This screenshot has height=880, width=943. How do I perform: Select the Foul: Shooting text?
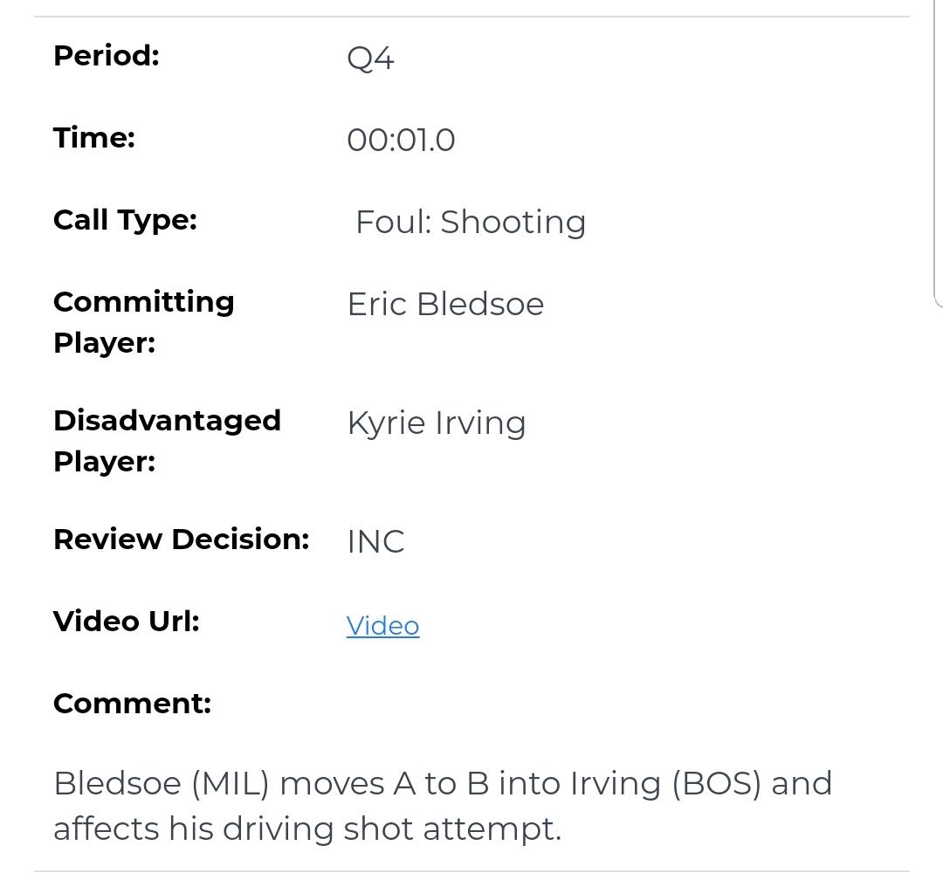(x=470, y=223)
